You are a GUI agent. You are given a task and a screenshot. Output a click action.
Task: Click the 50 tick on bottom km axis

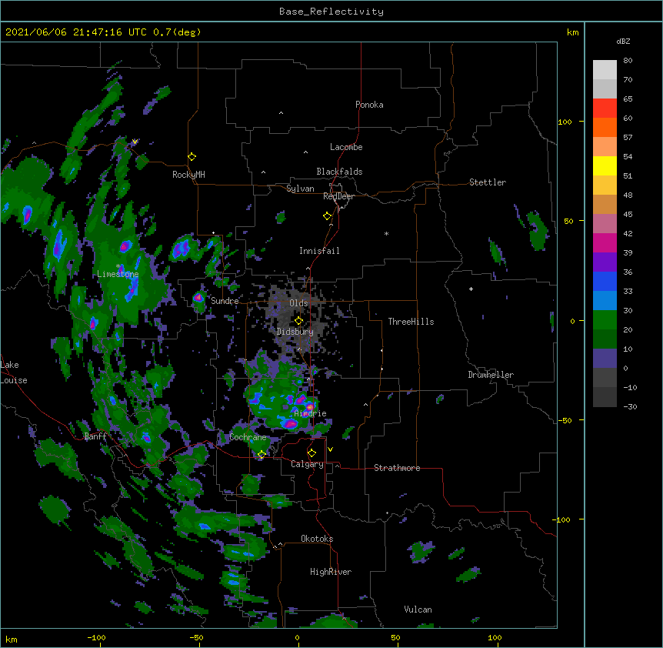point(396,637)
